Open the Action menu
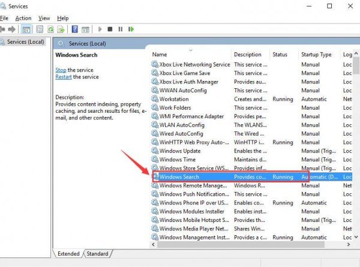This screenshot has width=360, height=267. click(x=23, y=18)
